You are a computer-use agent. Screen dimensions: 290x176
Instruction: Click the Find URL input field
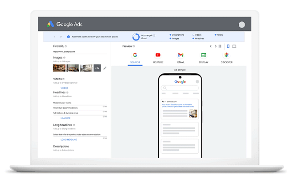[80, 52]
